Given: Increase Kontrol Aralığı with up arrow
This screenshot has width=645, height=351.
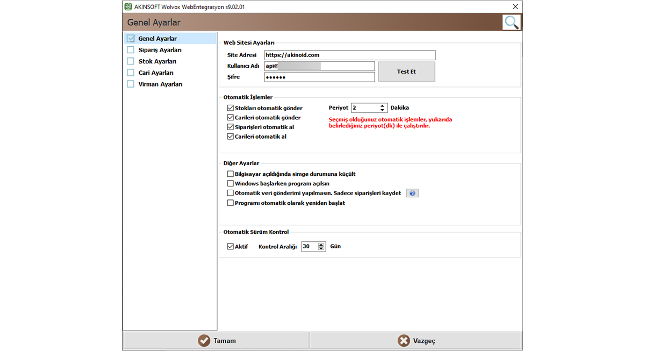Looking at the screenshot, I should [321, 245].
